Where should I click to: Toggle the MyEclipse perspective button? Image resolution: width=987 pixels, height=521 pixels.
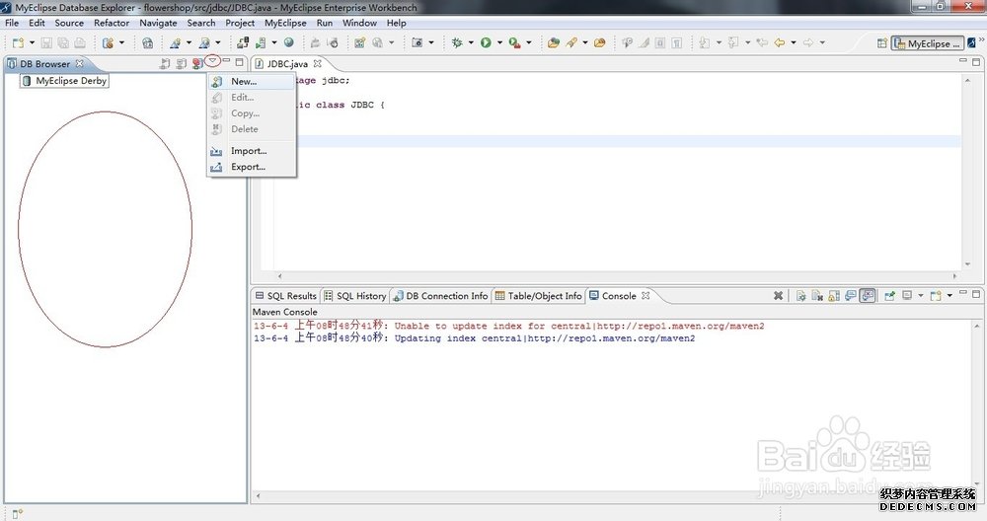pos(926,43)
